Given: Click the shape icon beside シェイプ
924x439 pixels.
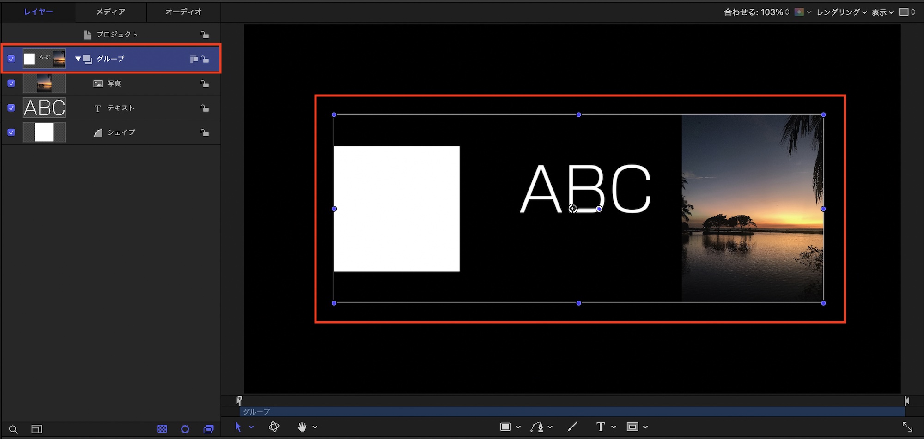Looking at the screenshot, I should (98, 133).
